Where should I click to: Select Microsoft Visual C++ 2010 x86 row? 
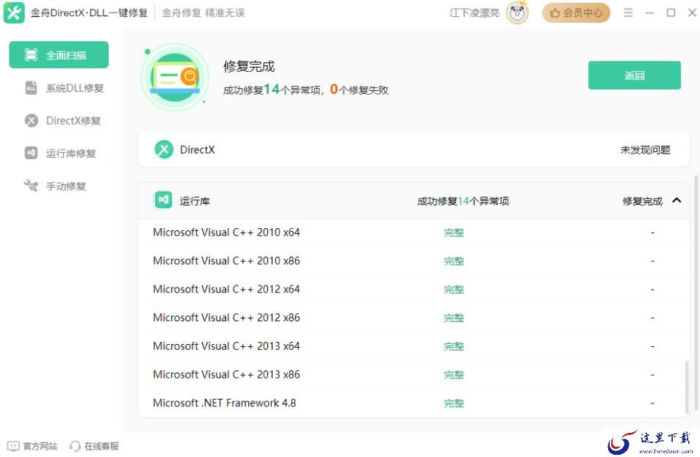[414, 261]
